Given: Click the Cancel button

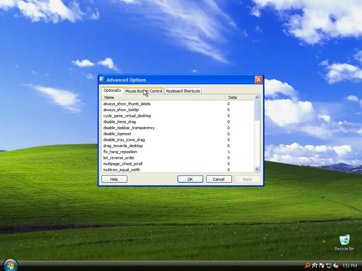Looking at the screenshot, I should pyautogui.click(x=218, y=179).
